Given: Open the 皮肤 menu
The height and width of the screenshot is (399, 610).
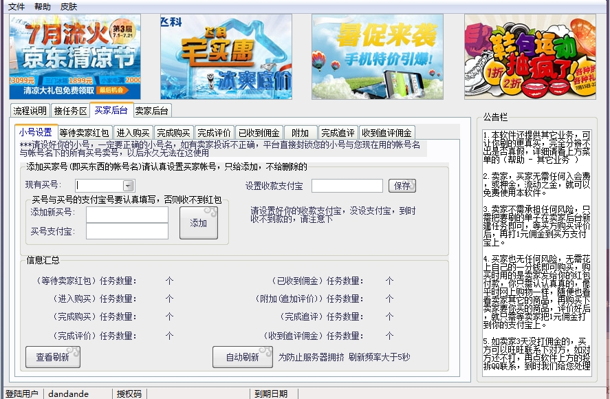Looking at the screenshot, I should point(69,7).
